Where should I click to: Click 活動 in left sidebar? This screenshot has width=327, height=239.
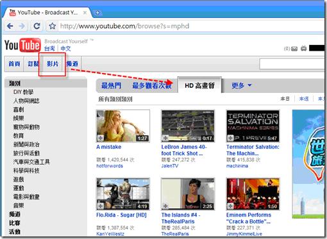15,232
